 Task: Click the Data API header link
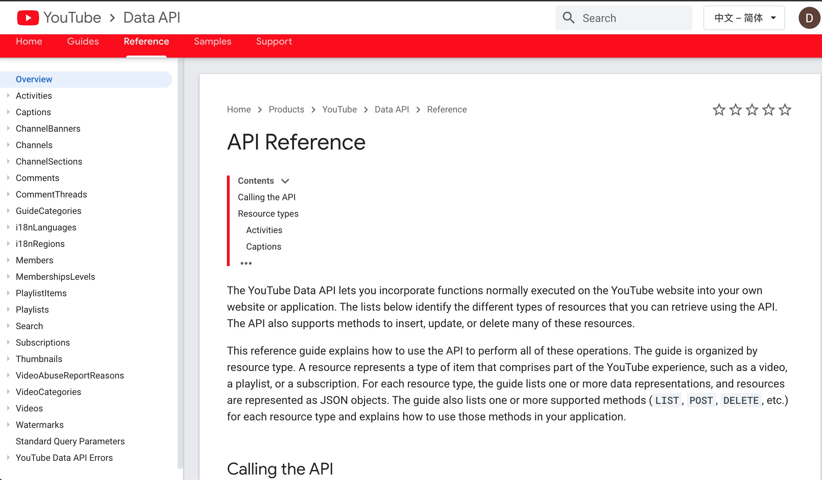click(152, 18)
